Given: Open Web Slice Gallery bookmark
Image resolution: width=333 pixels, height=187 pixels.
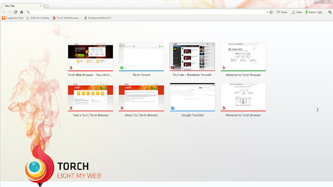Looking at the screenshot, I should (38, 18).
